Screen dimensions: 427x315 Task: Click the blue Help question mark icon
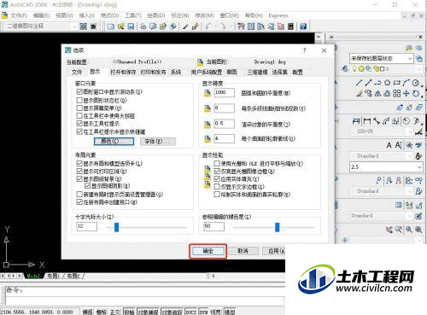[303, 26]
